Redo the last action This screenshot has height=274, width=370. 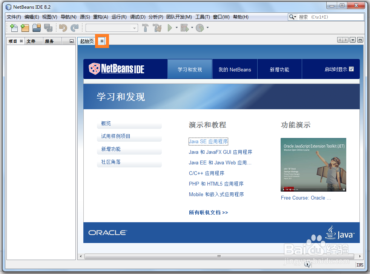75,28
